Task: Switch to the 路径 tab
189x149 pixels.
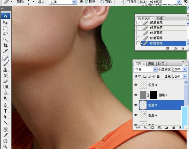Action: [161, 64]
